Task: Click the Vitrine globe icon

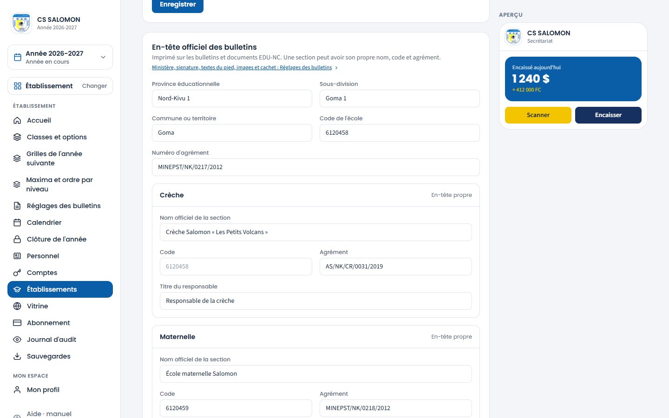Action: [17, 306]
